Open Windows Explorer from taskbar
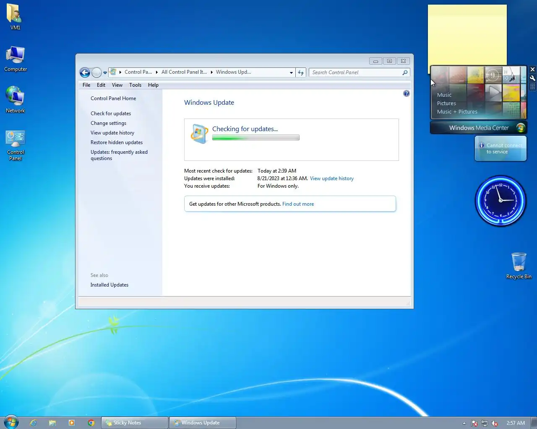Image resolution: width=537 pixels, height=429 pixels. tap(52, 423)
